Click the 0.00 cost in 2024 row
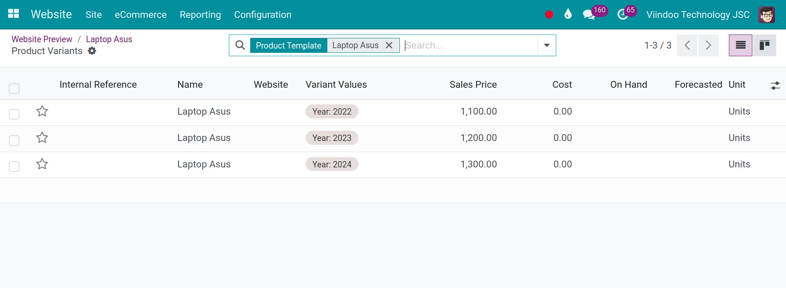786x288 pixels. [563, 164]
